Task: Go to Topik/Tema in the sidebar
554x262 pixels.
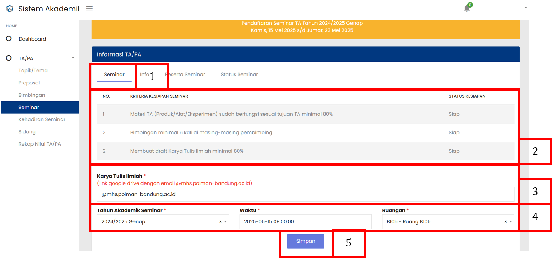Action: point(33,70)
